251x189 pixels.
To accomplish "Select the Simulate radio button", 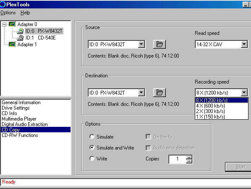I will click(x=92, y=136).
